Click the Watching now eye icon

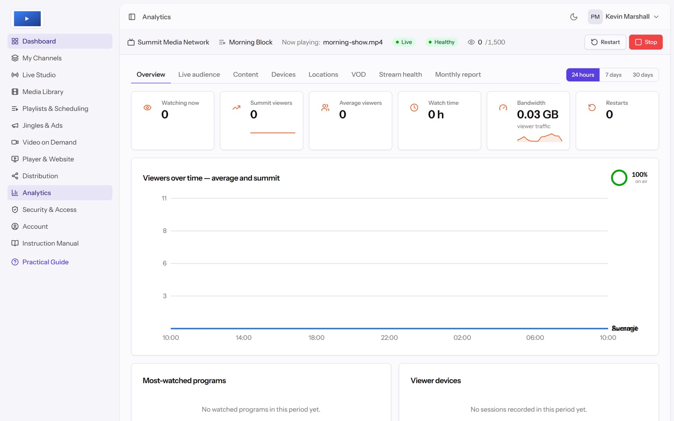(x=147, y=108)
